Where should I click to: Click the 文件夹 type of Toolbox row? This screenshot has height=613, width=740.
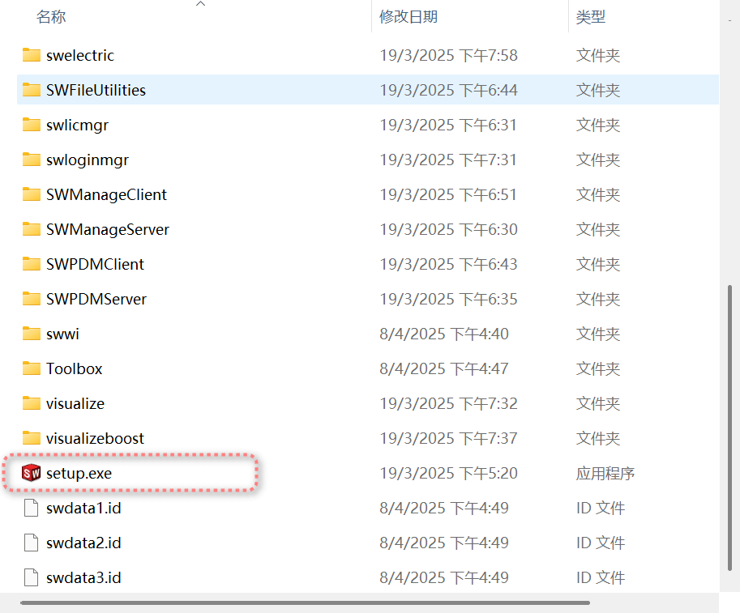click(597, 368)
